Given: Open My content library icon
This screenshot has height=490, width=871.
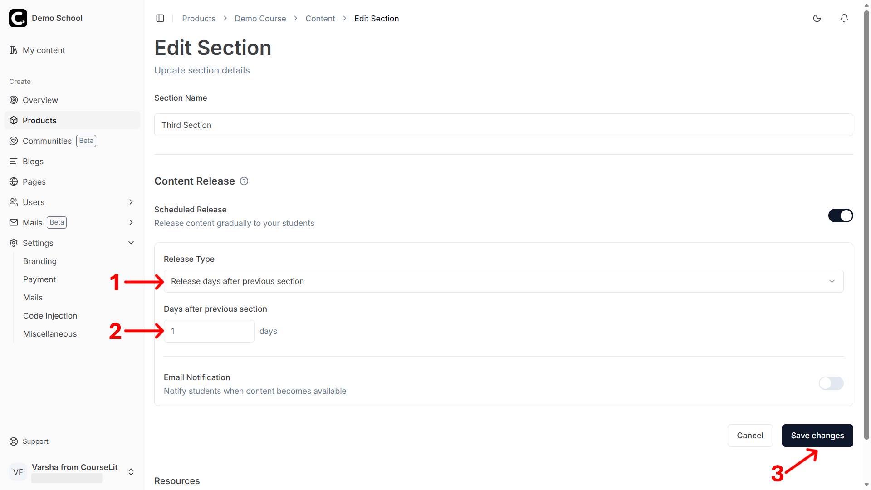Looking at the screenshot, I should (14, 50).
